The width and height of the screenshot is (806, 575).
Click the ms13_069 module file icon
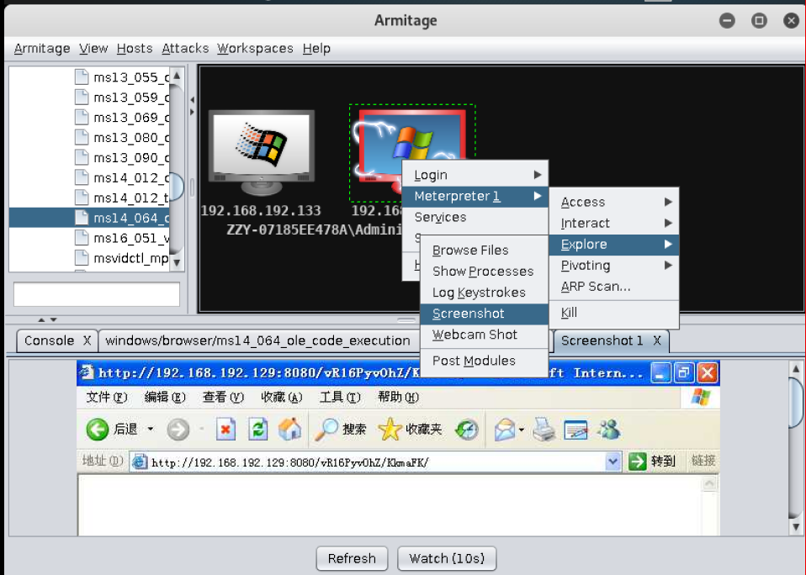coord(82,117)
